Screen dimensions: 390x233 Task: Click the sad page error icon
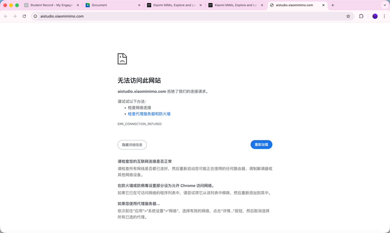click(122, 59)
